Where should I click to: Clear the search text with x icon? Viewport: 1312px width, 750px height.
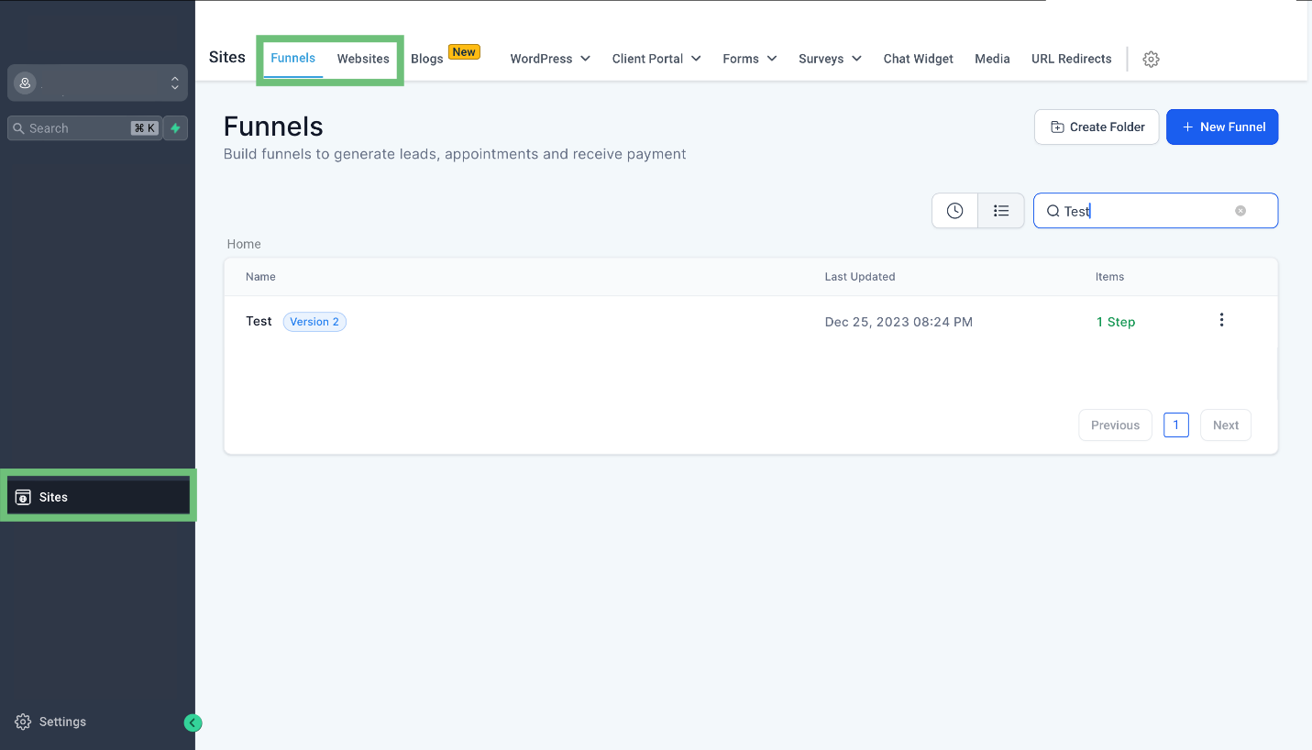[1240, 211]
